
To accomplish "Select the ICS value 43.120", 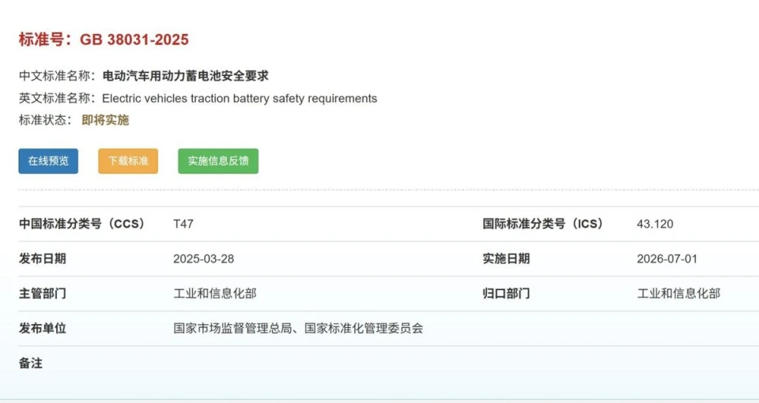I will pos(655,224).
